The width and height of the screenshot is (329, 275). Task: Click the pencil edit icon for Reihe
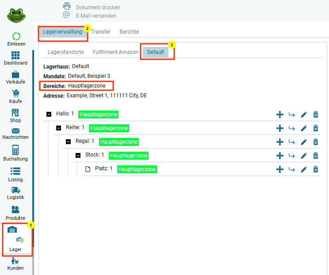pos(303,128)
